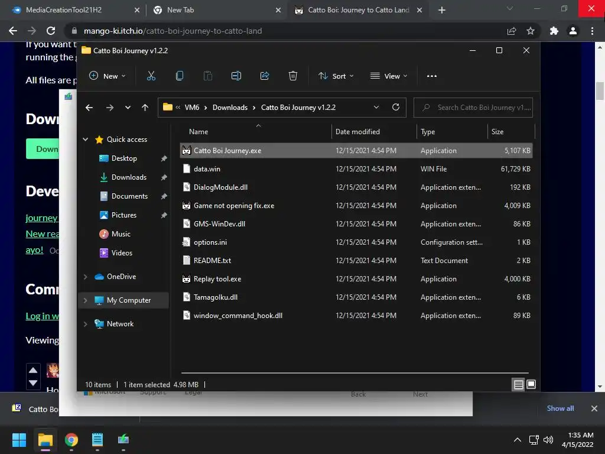605x454 pixels.
Task: Select the data.win file
Action: point(356,168)
